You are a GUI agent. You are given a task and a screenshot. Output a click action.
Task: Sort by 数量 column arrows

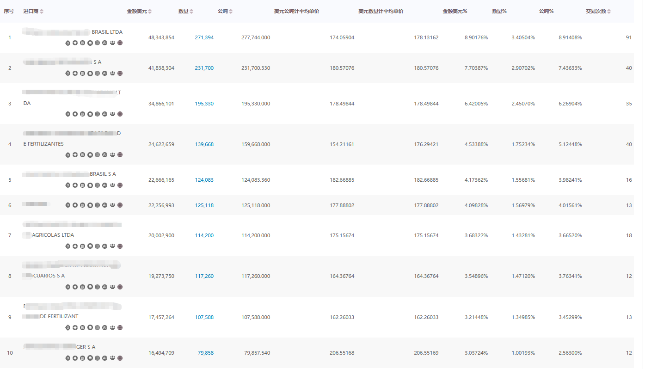click(191, 12)
